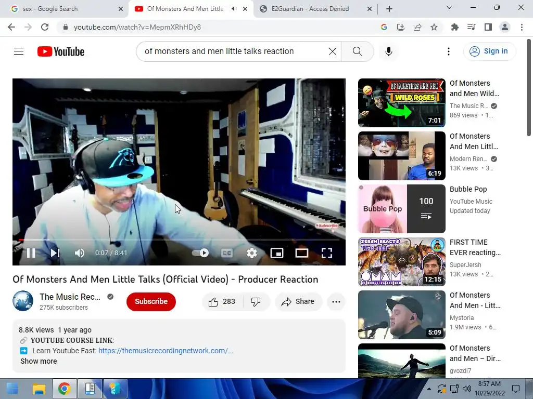
Task: Open player settings gear
Action: point(252,253)
